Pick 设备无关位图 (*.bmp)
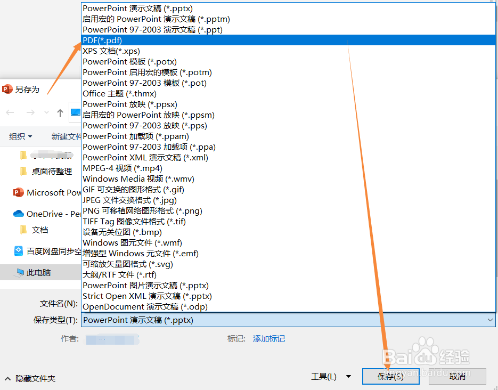 (288, 232)
